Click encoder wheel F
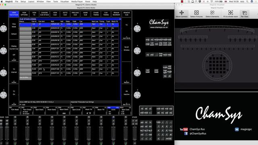 click(137, 51)
